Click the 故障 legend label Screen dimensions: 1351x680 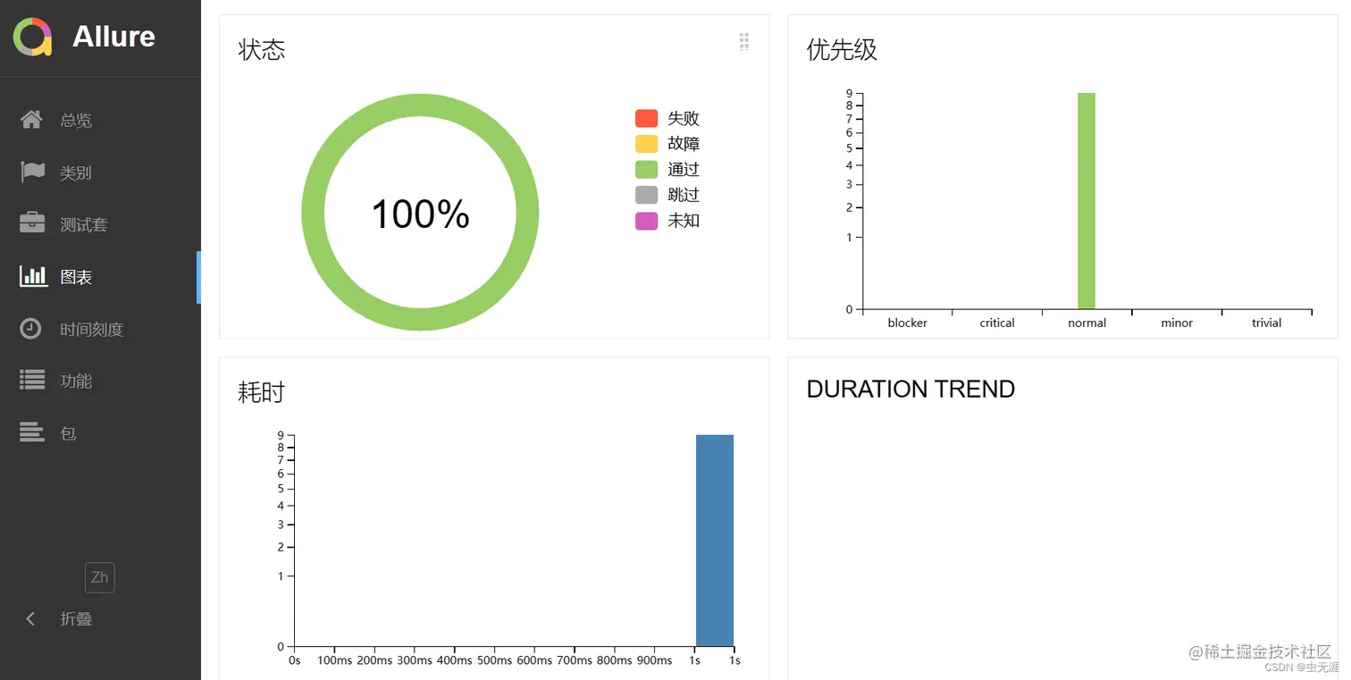click(x=684, y=144)
